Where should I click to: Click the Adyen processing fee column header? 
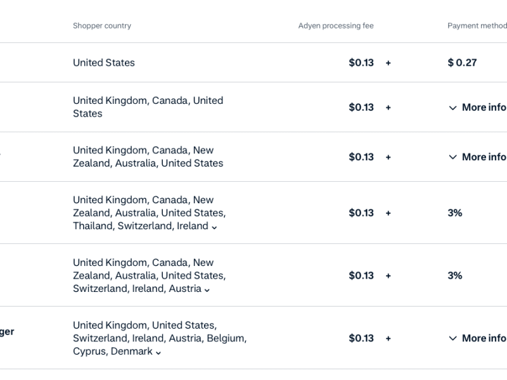[336, 26]
